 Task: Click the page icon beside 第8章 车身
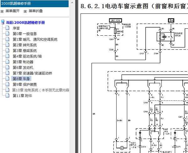click(x=8, y=79)
